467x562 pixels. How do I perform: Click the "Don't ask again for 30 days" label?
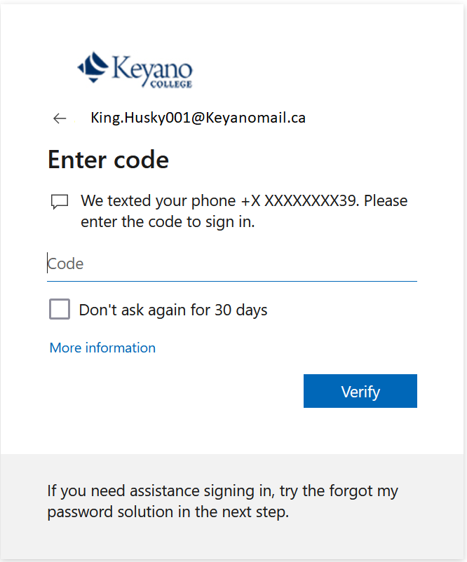(x=173, y=310)
